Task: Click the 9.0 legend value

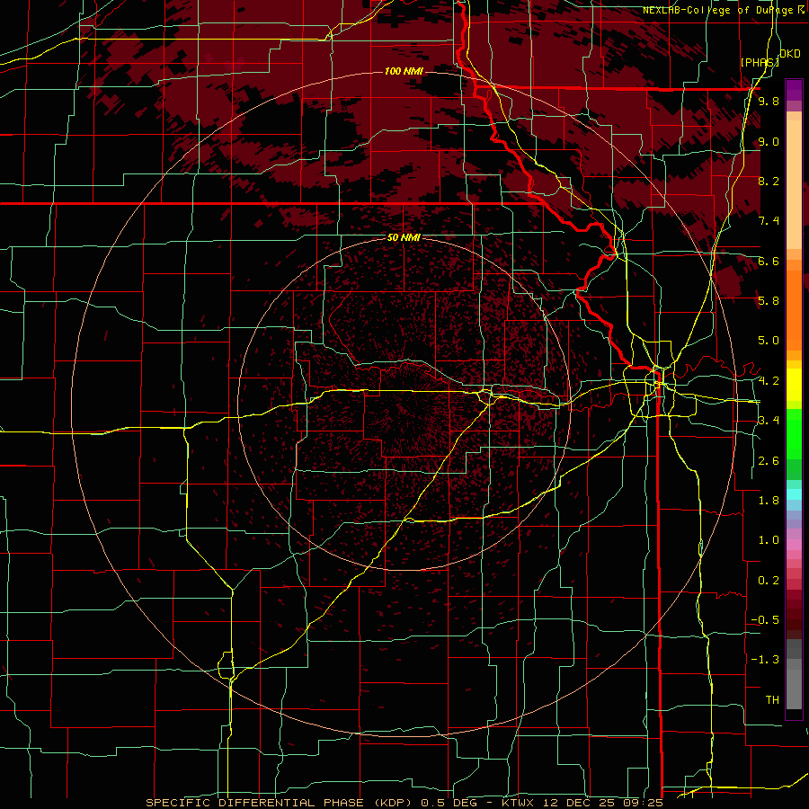Action: (769, 141)
